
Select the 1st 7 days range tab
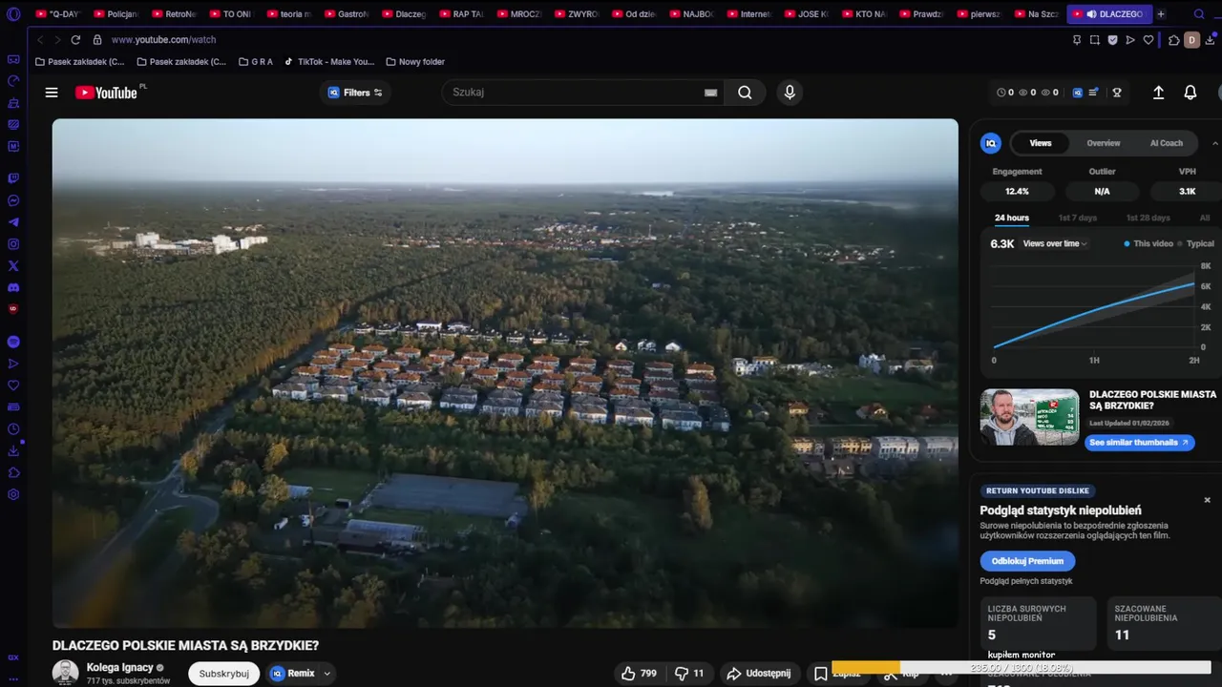[1077, 218]
